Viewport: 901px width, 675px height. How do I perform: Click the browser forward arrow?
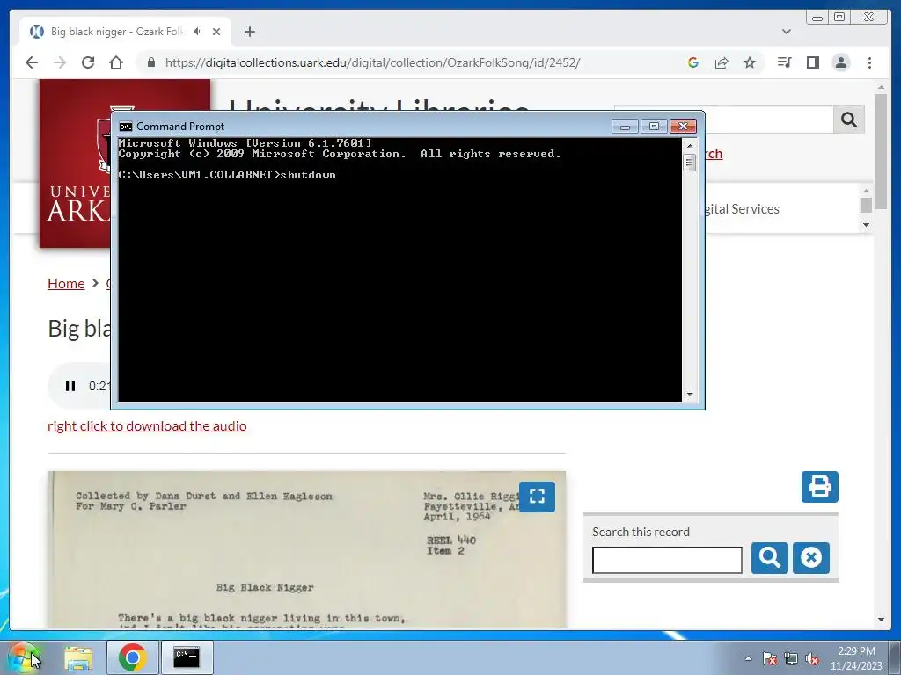pyautogui.click(x=60, y=62)
